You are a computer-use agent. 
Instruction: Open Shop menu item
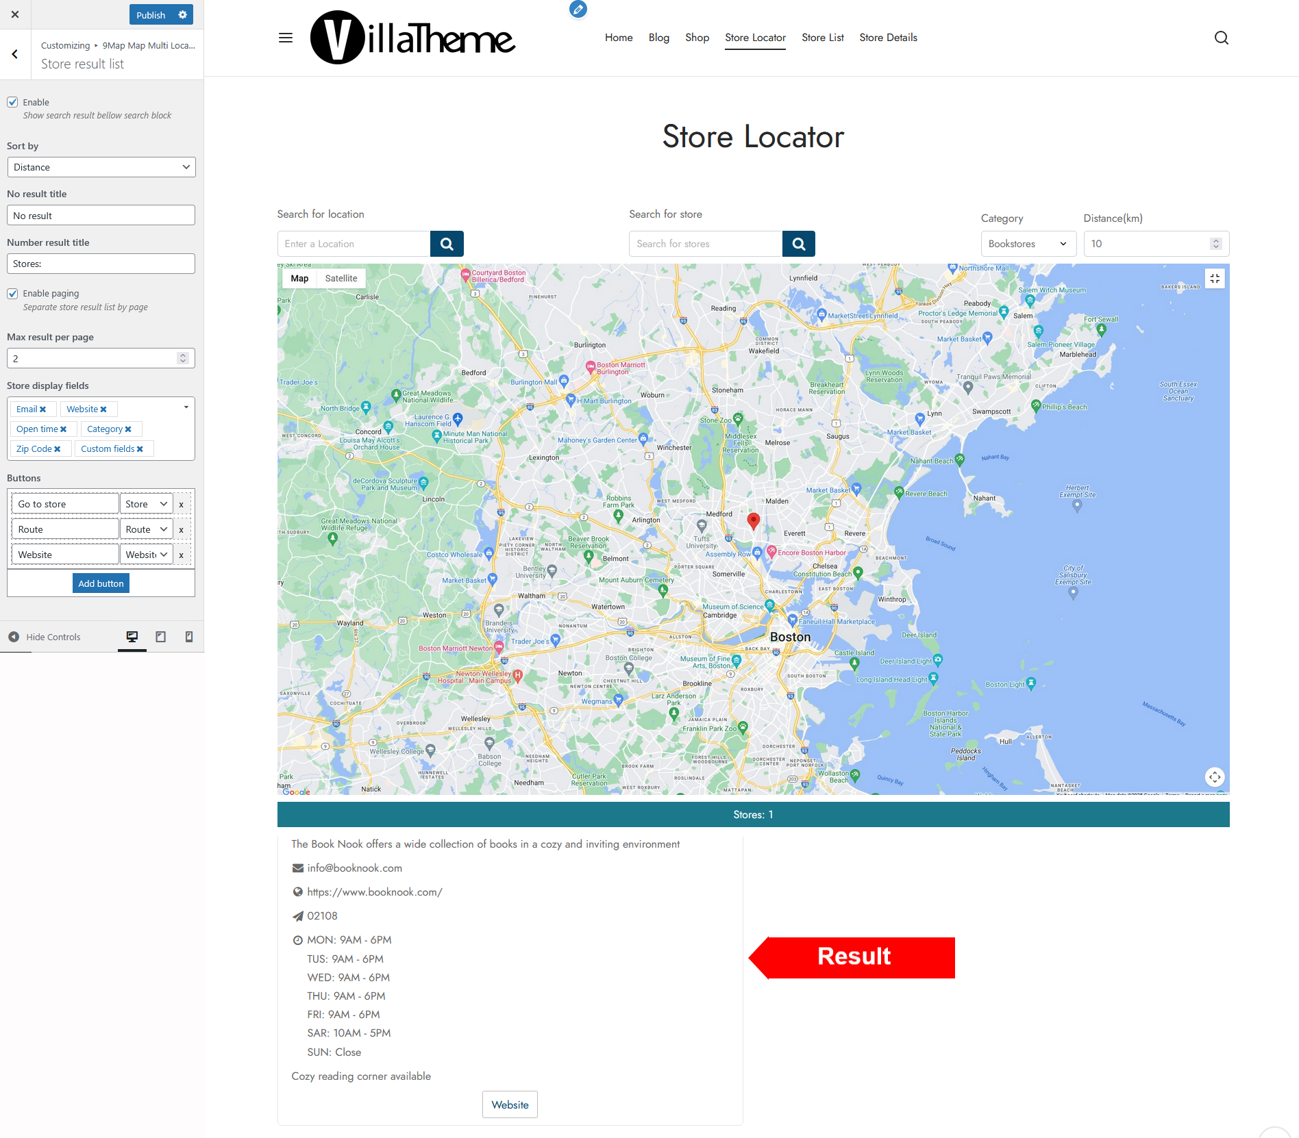pos(697,38)
